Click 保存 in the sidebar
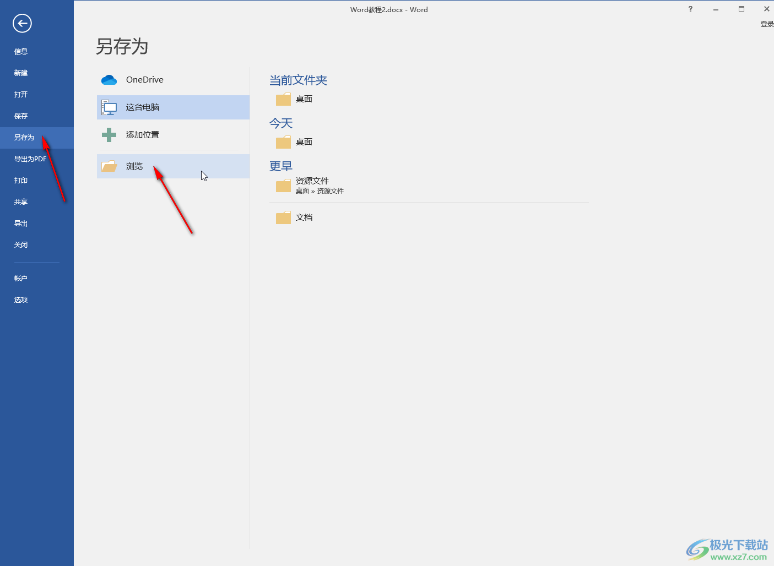The width and height of the screenshot is (774, 566). coord(21,116)
